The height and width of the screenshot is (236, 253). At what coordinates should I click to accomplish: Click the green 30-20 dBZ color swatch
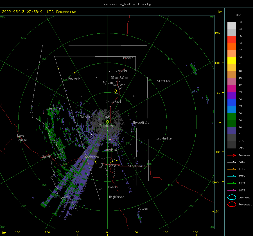click(x=232, y=117)
